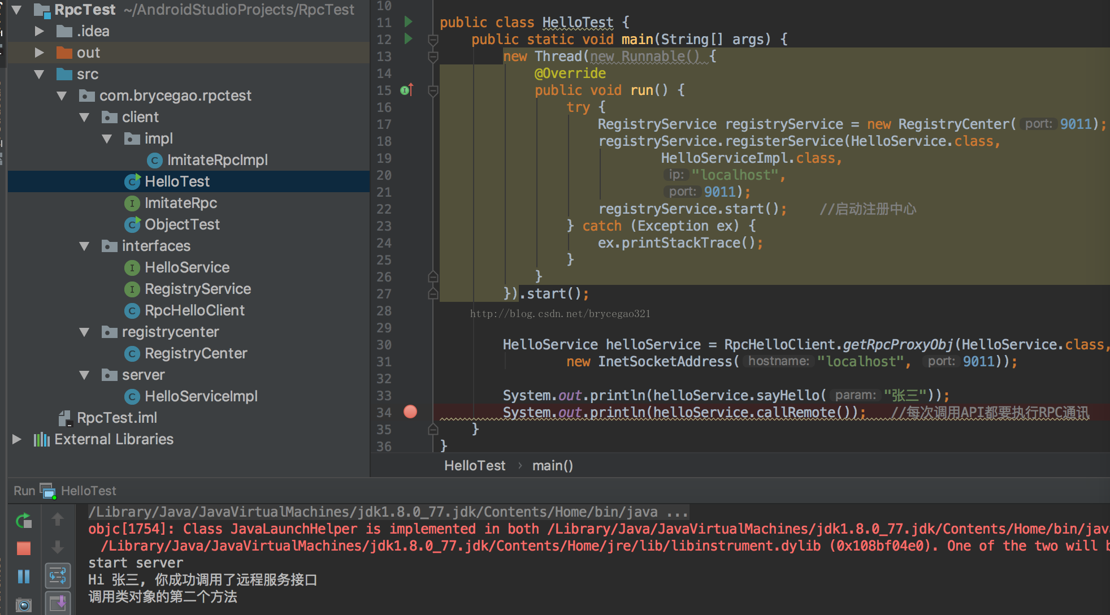Screen dimensions: 1110x615
Task: Collapse the server package
Action: coord(85,375)
